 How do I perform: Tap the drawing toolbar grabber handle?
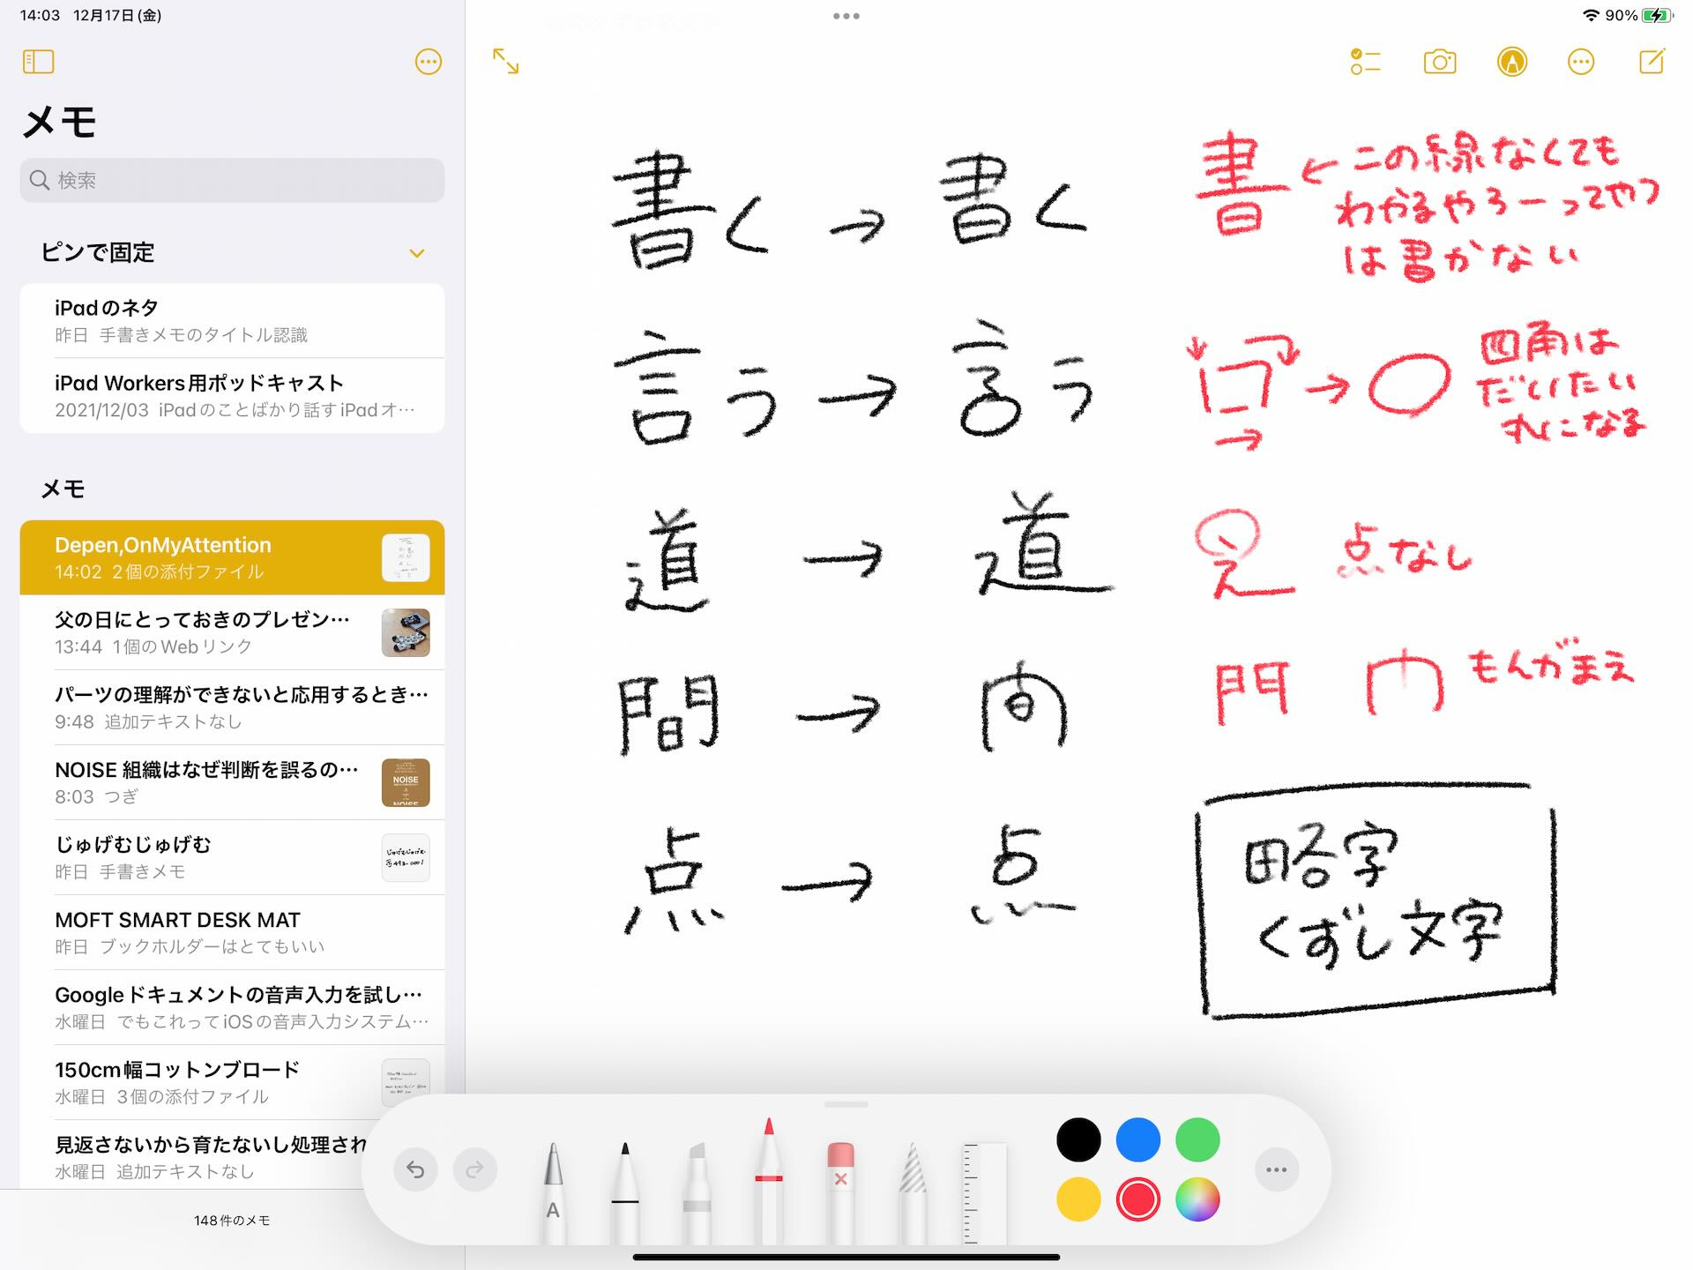point(846,1104)
